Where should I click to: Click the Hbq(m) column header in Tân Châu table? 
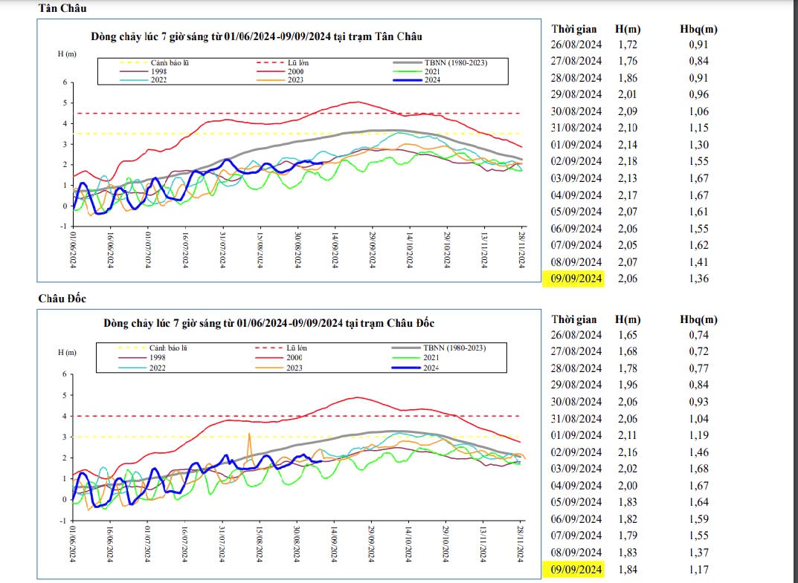tap(698, 29)
